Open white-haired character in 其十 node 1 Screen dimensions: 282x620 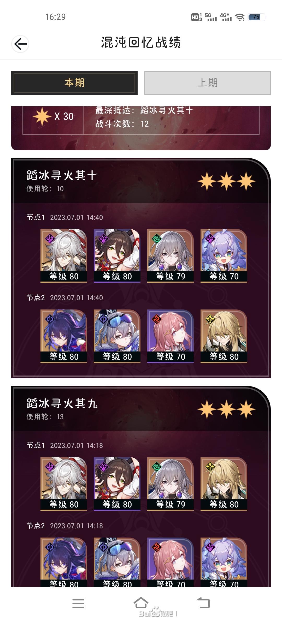tap(64, 256)
